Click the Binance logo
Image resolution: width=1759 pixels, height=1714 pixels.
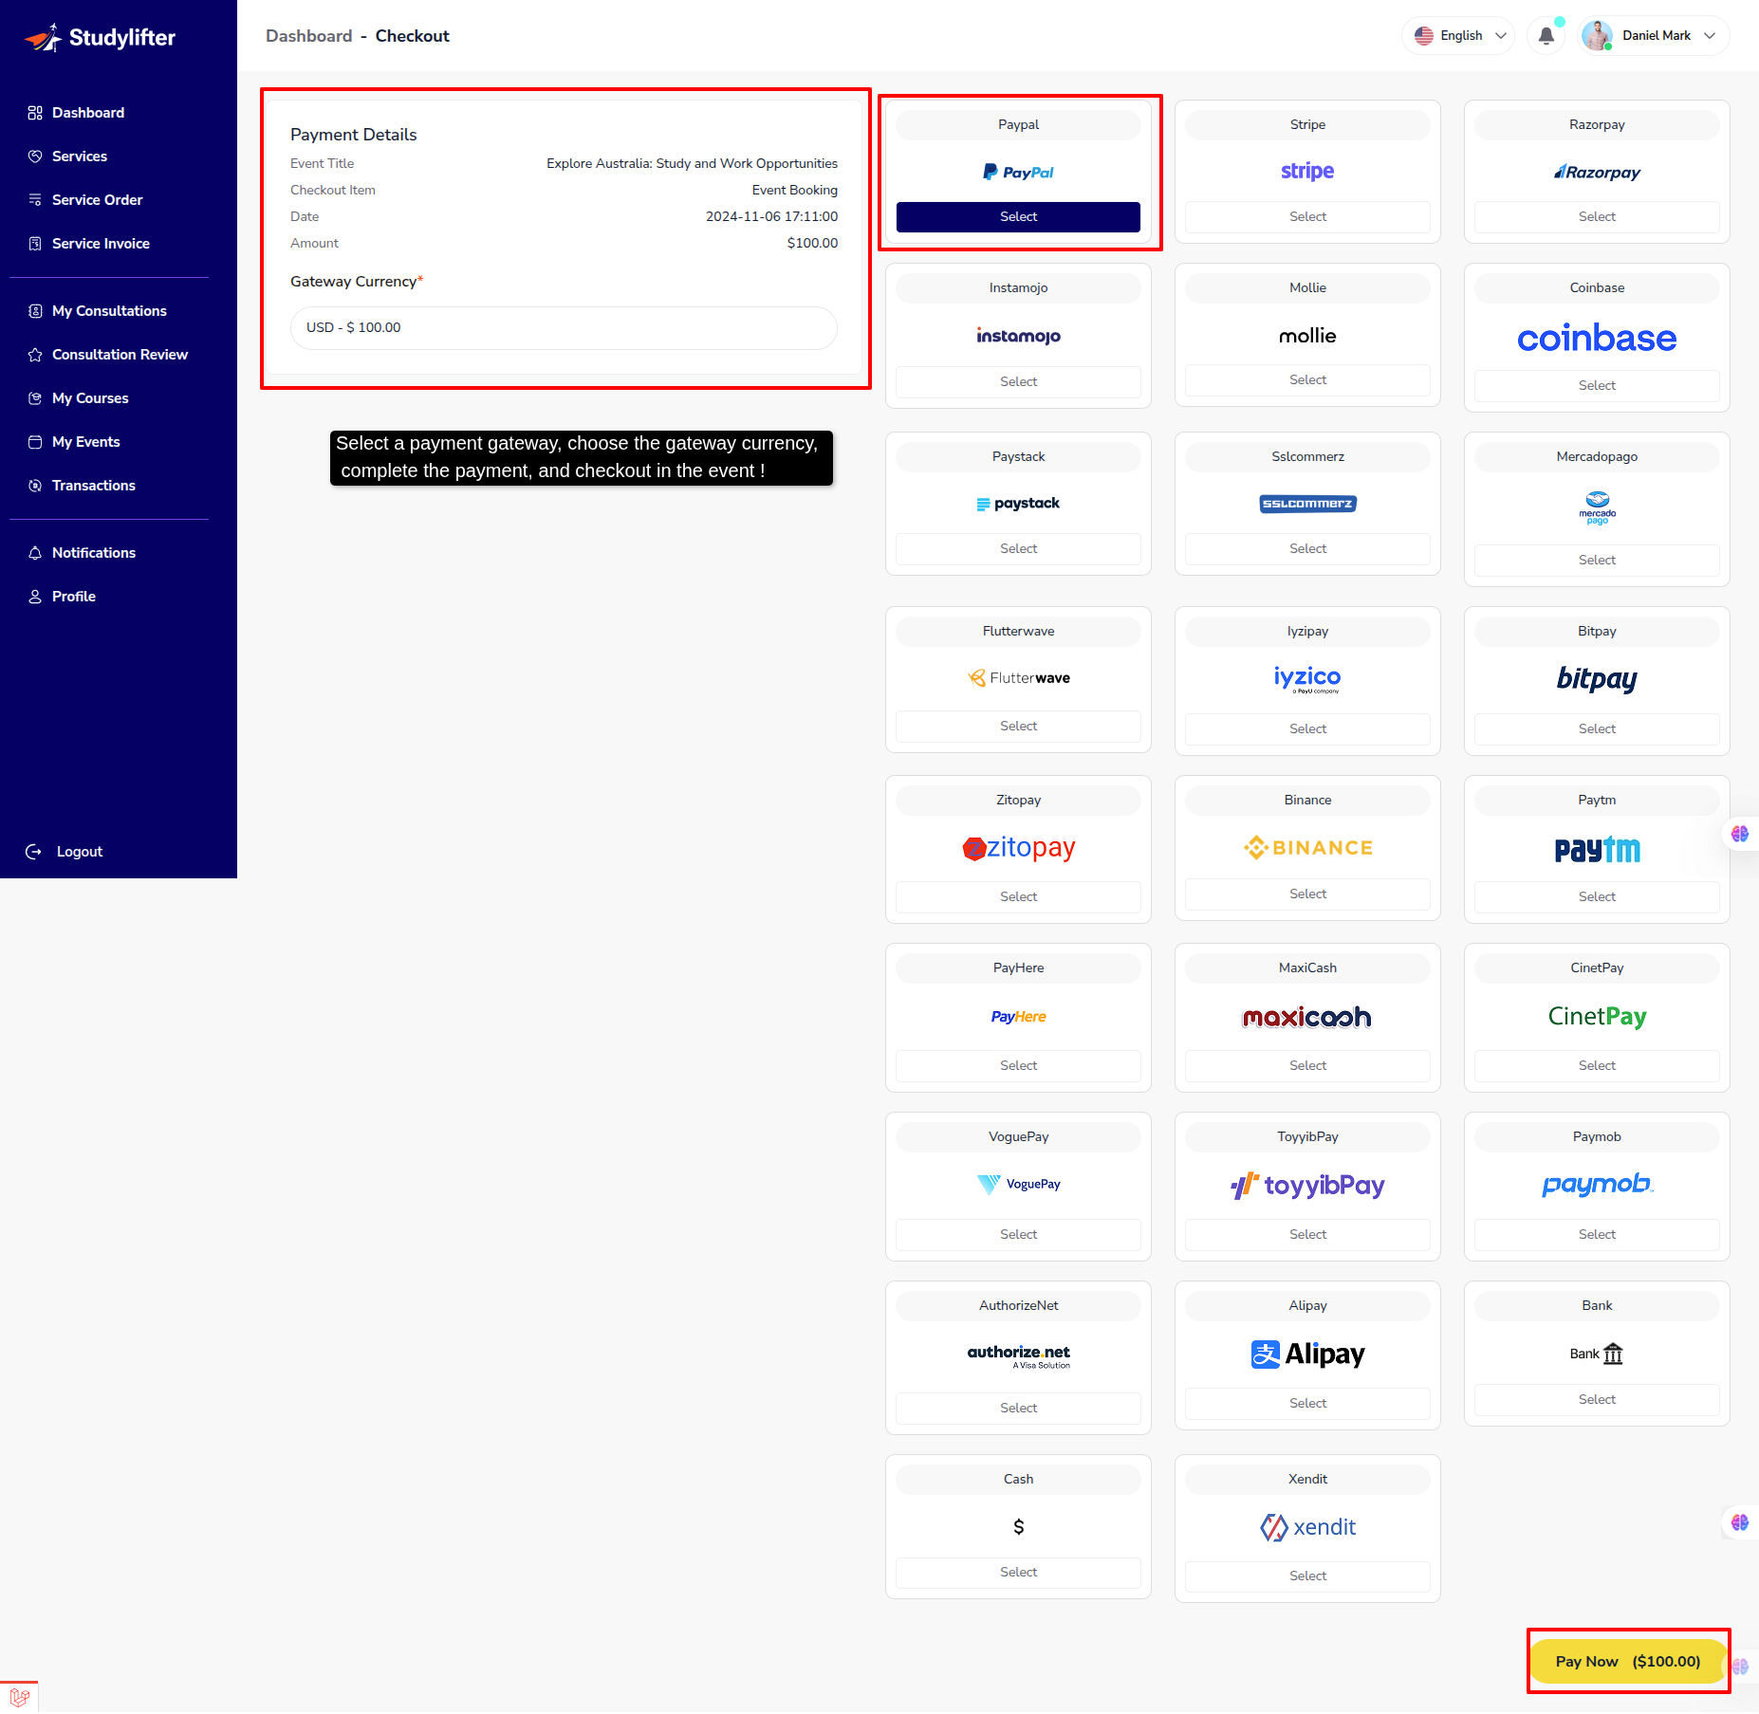pos(1307,848)
